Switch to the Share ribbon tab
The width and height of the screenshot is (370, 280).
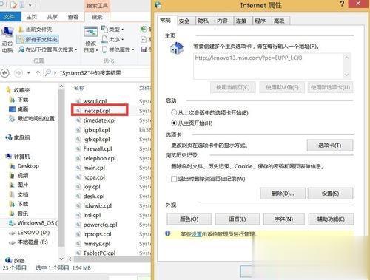52,17
